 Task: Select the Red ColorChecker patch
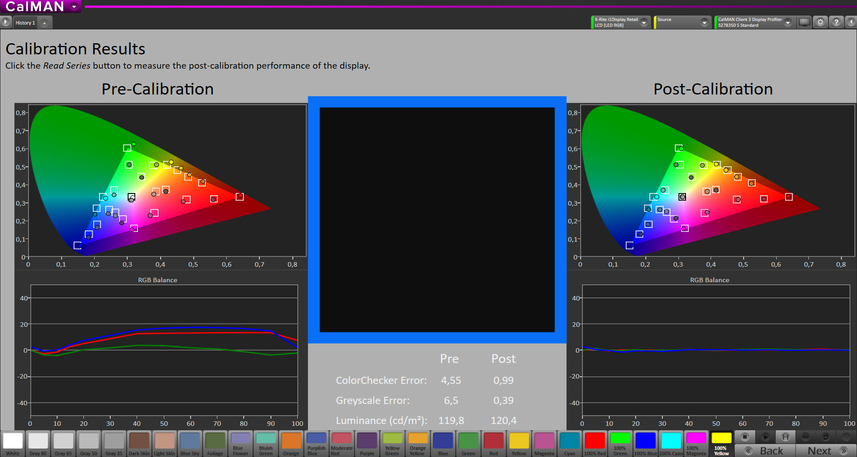click(493, 444)
